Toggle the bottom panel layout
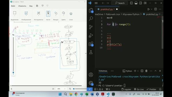 (136, 3)
